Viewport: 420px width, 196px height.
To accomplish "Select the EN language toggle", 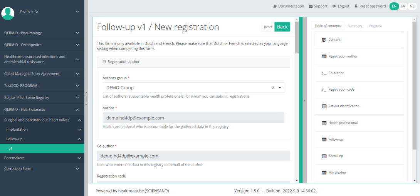I will click(x=394, y=6).
